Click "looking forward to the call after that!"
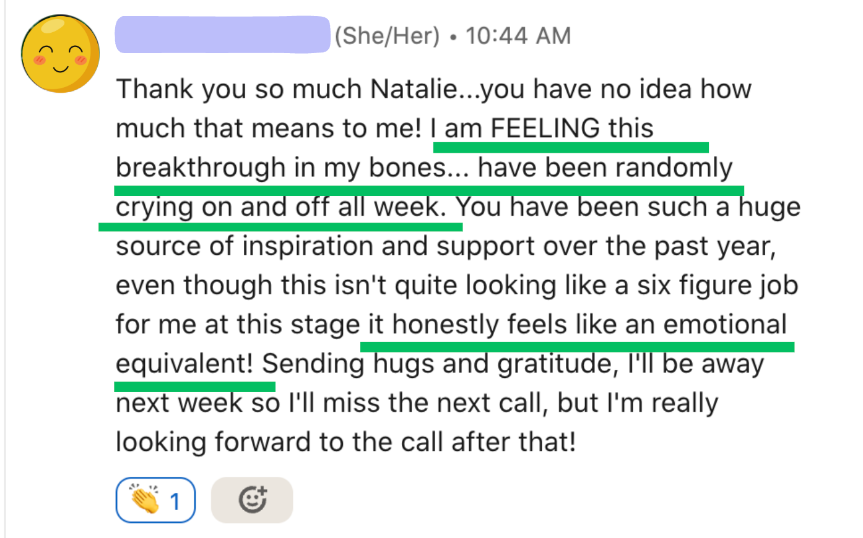 (345, 442)
